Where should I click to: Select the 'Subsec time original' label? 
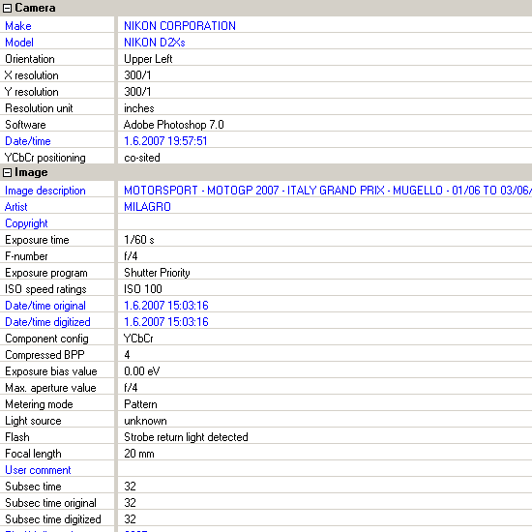50,503
